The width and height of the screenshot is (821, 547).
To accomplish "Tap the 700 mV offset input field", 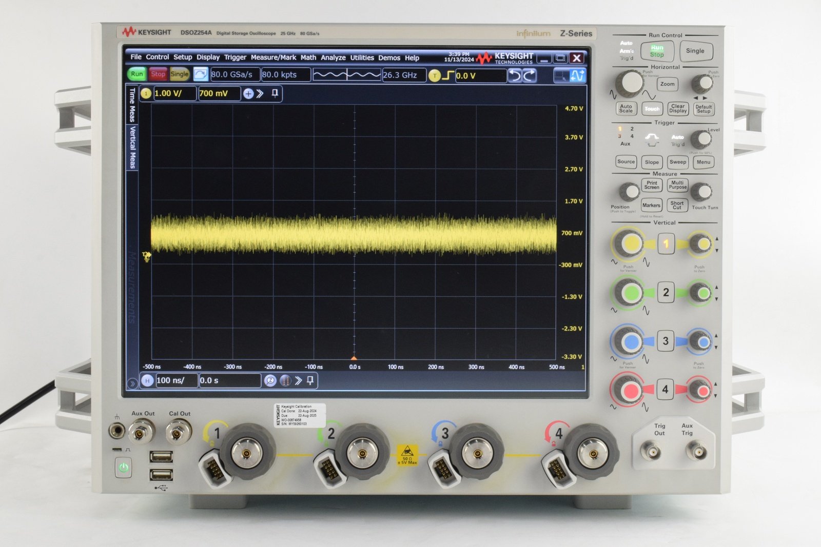I will (x=220, y=93).
